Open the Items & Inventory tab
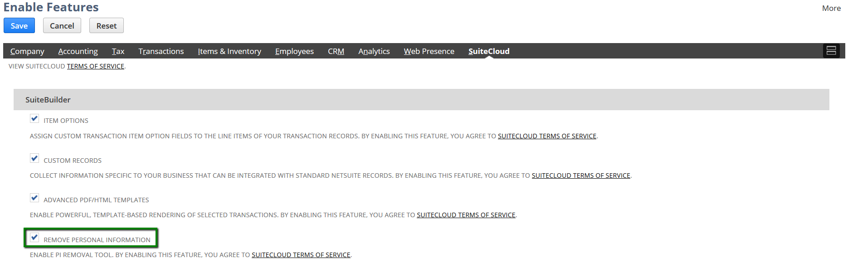This screenshot has width=848, height=268. click(229, 51)
